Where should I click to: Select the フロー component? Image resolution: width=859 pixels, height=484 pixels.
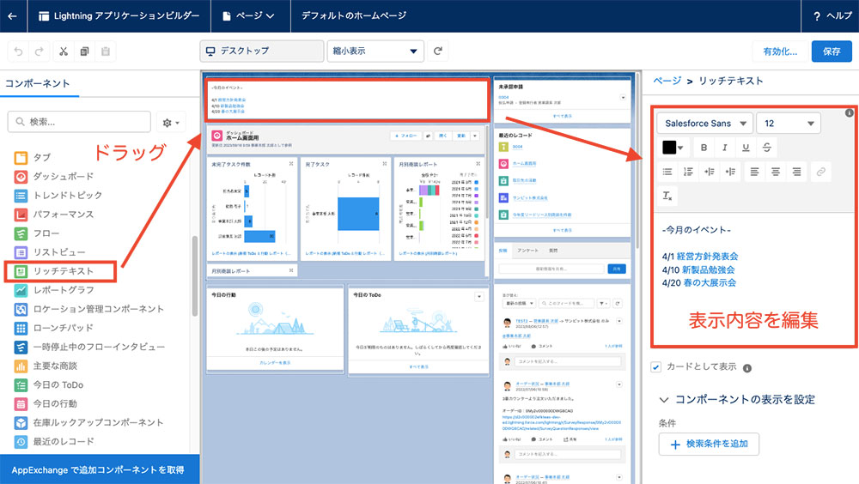tap(37, 233)
